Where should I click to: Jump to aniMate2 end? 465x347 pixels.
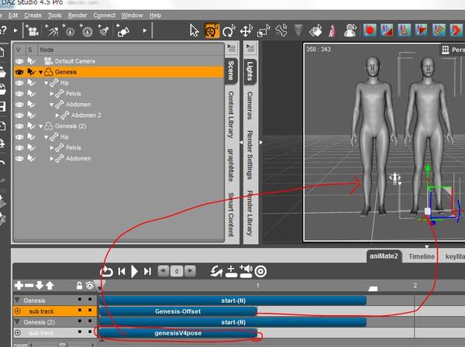147,271
